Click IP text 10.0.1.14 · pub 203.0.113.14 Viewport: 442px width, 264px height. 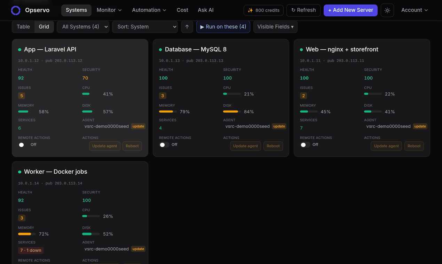point(50,183)
